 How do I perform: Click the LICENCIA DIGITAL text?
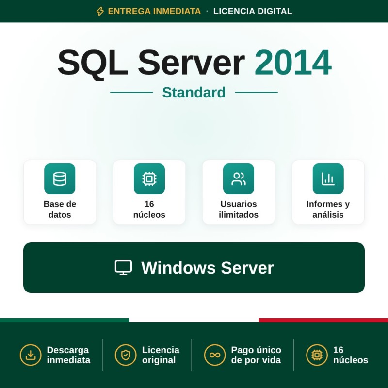253,11
